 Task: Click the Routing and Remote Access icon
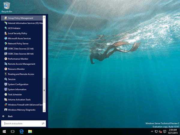click(x=6, y=74)
